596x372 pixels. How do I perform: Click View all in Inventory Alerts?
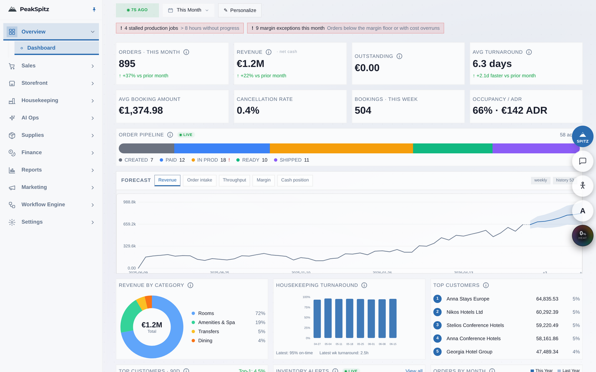tap(414, 370)
